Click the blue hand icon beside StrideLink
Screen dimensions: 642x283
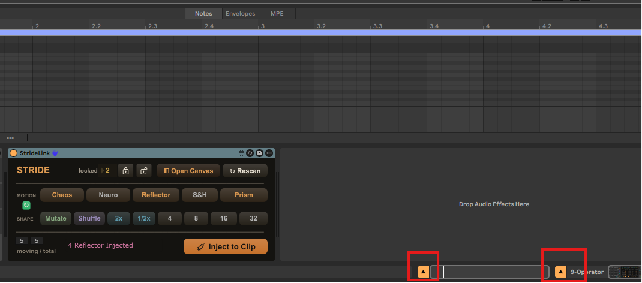click(x=55, y=153)
